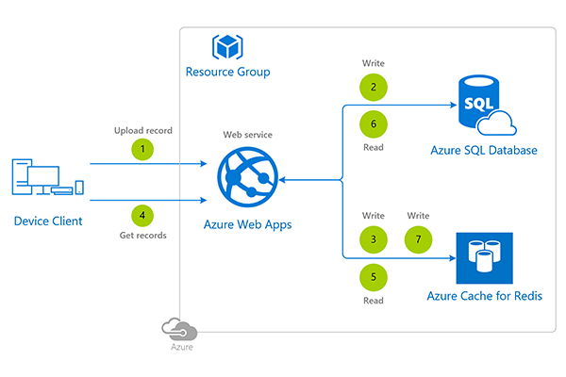
Task: Click the Device Client label
Action: pyautogui.click(x=48, y=221)
